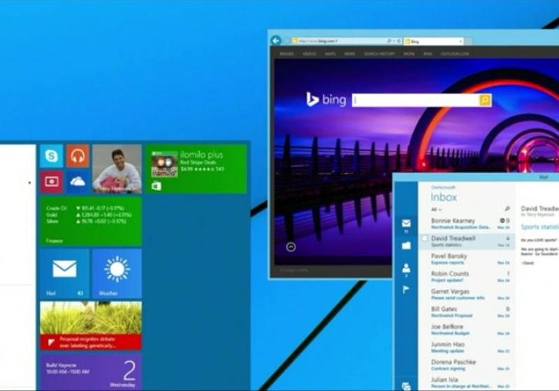Click the bottom icon in Mail sidebar

click(x=406, y=386)
